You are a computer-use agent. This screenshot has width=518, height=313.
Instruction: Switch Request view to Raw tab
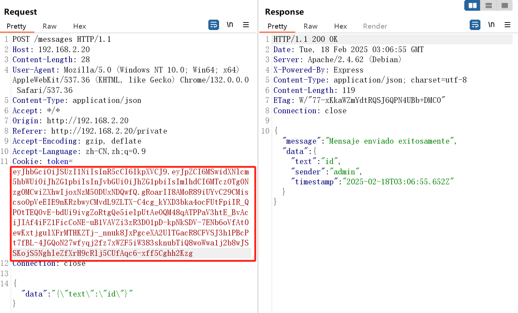tap(49, 26)
